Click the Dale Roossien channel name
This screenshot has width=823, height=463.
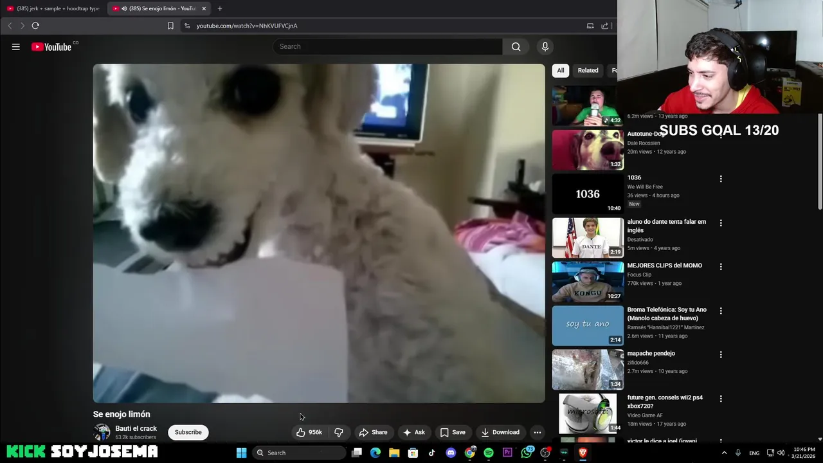[644, 143]
